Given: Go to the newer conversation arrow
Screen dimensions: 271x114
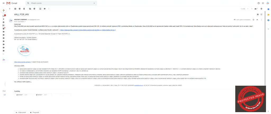Looking at the screenshot, I should tap(248, 9).
